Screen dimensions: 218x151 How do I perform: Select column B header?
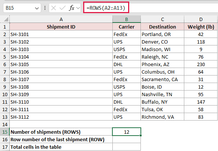pyautogui.click(x=127, y=19)
